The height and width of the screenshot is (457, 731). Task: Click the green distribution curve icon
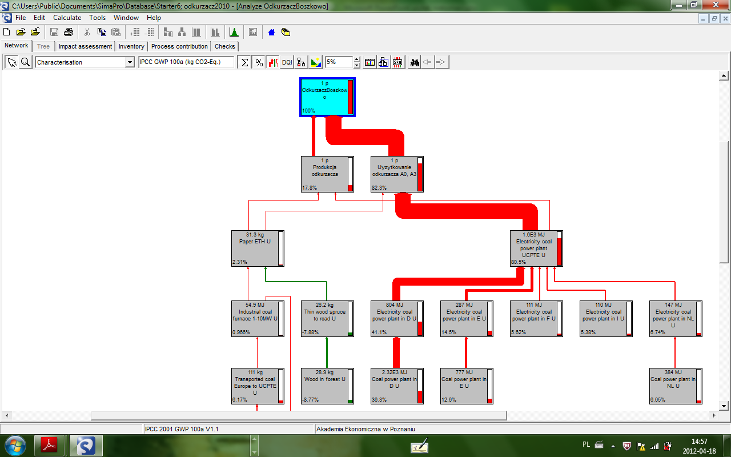(234, 32)
